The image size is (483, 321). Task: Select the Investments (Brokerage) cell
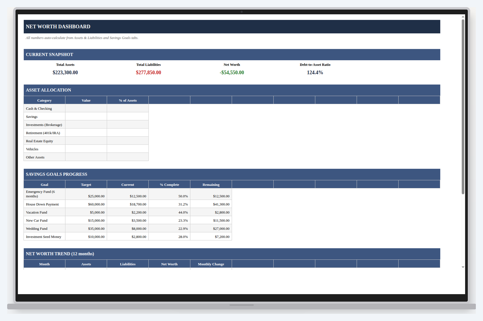pyautogui.click(x=44, y=125)
